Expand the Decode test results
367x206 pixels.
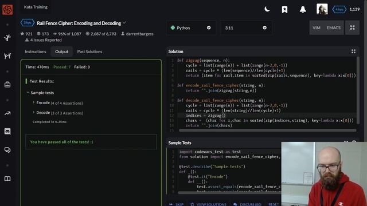click(x=58, y=113)
